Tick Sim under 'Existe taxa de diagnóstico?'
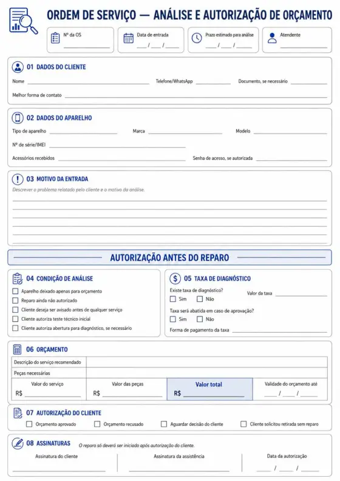 pyautogui.click(x=173, y=299)
